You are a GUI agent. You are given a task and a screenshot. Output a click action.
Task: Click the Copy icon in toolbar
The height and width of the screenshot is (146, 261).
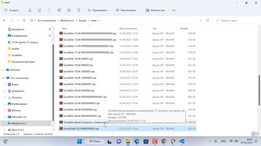point(40,10)
